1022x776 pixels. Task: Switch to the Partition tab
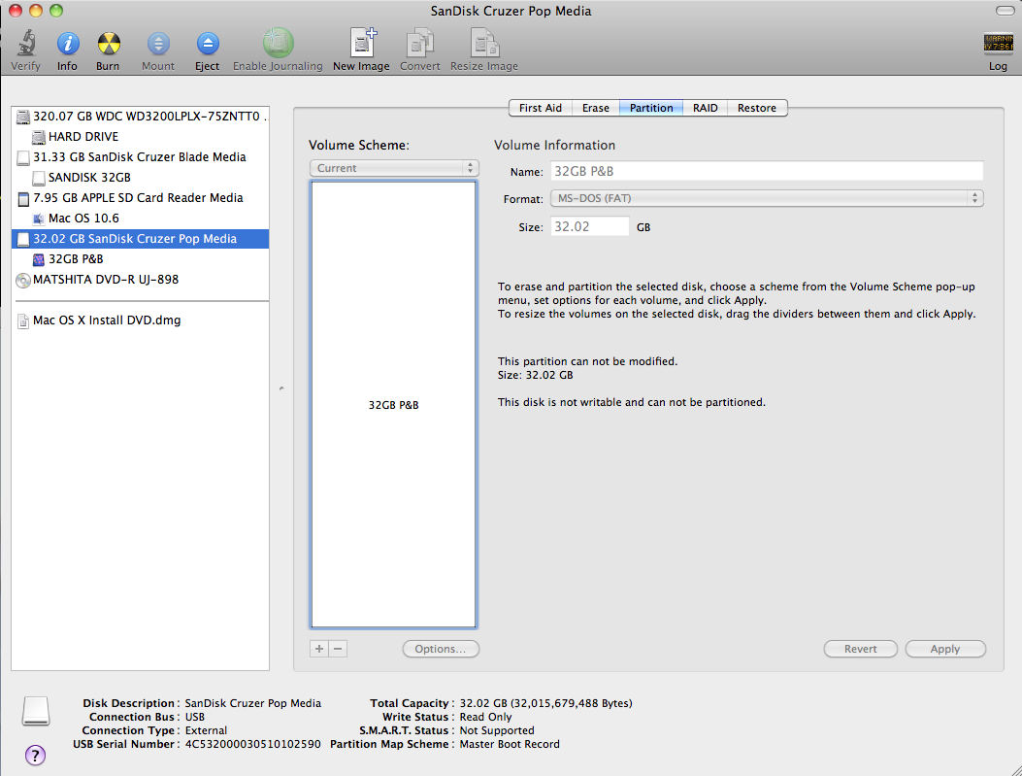(651, 108)
